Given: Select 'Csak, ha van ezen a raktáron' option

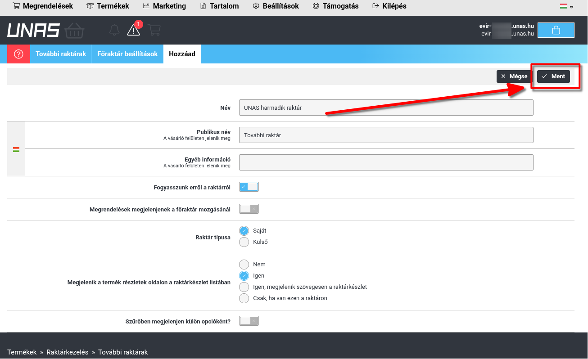Looking at the screenshot, I should click(244, 298).
